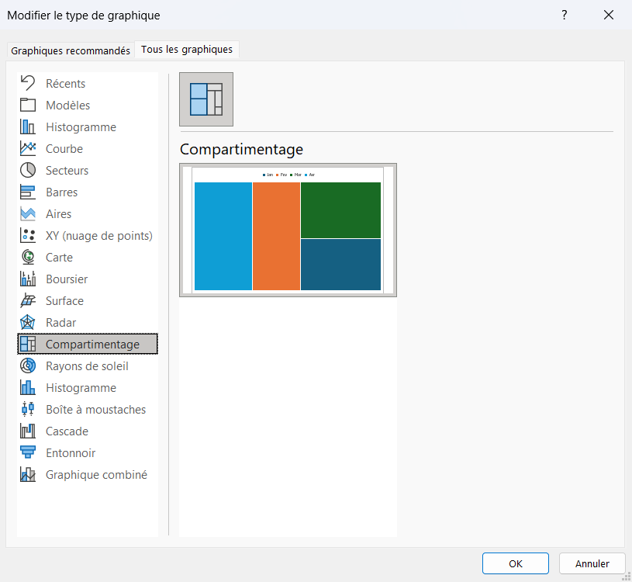Screen dimensions: 632x582
Task: Click the Modèles folder icon
Action: (28, 105)
